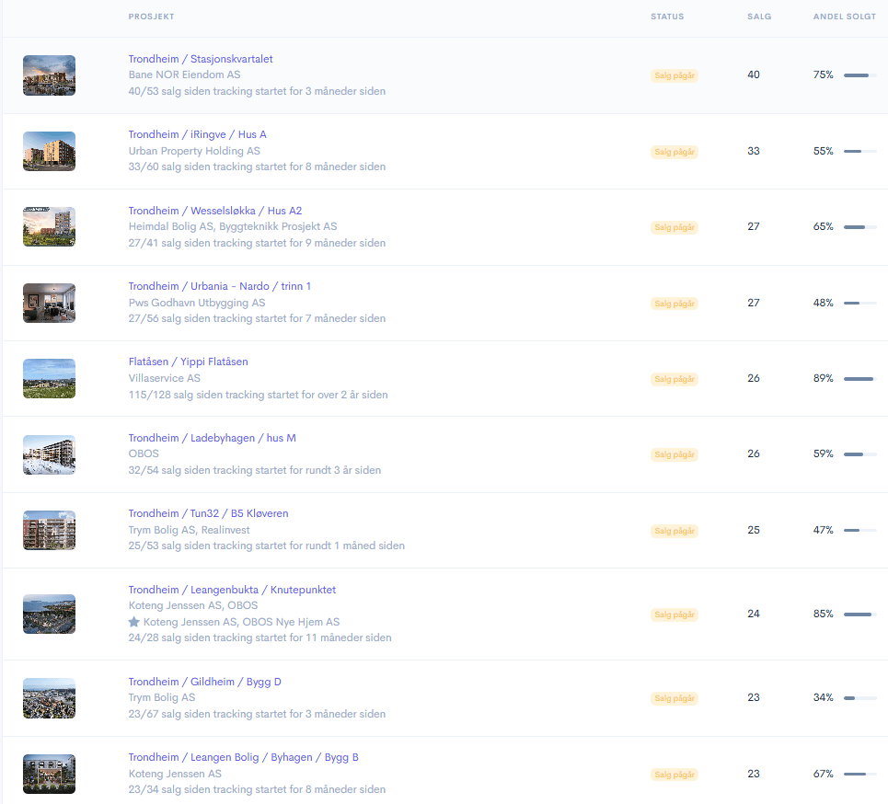Sort by the SALG column header
Screen dimensions: 888x804
759,17
